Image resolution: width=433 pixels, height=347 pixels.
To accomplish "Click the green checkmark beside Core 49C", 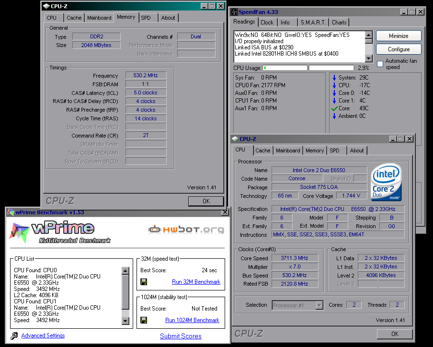I will click(x=334, y=108).
